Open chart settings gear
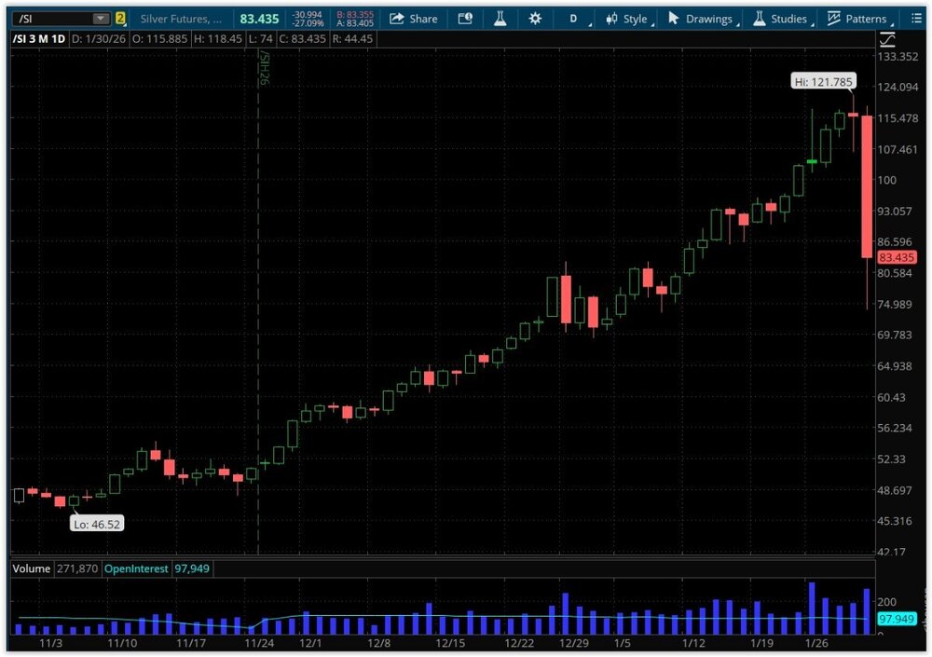This screenshot has height=657, width=932. point(534,19)
